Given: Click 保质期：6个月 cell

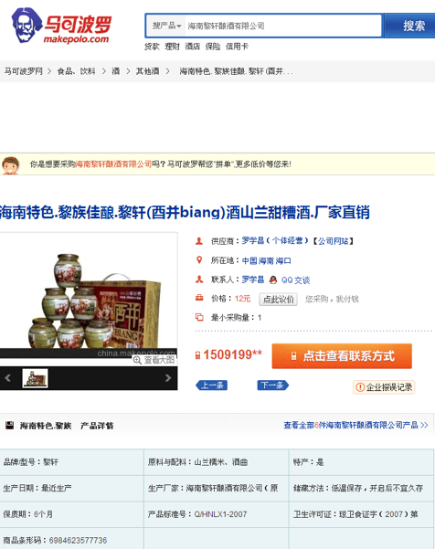Looking at the screenshot, I should 72,514.
